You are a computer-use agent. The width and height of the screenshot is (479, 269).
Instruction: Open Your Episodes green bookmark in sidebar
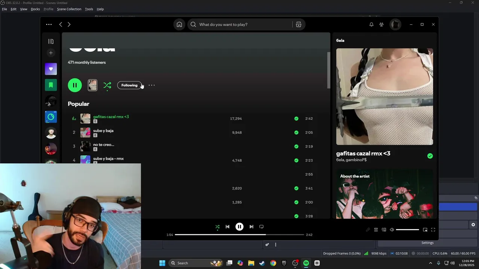point(51,85)
